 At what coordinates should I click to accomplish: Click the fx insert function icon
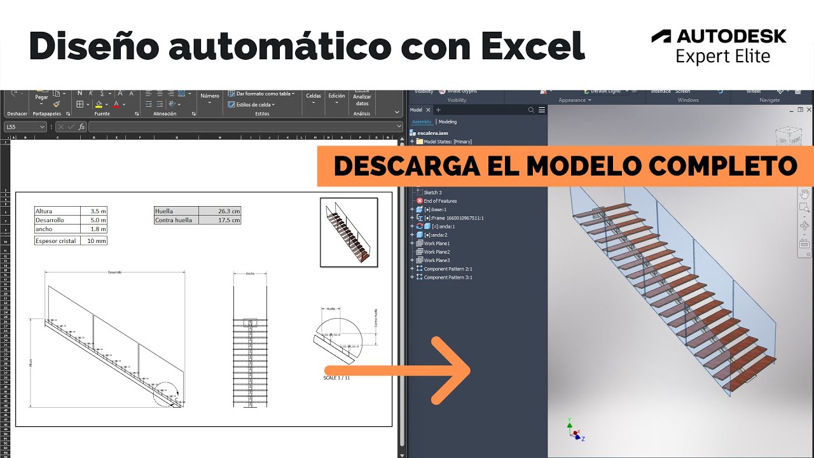[x=81, y=127]
